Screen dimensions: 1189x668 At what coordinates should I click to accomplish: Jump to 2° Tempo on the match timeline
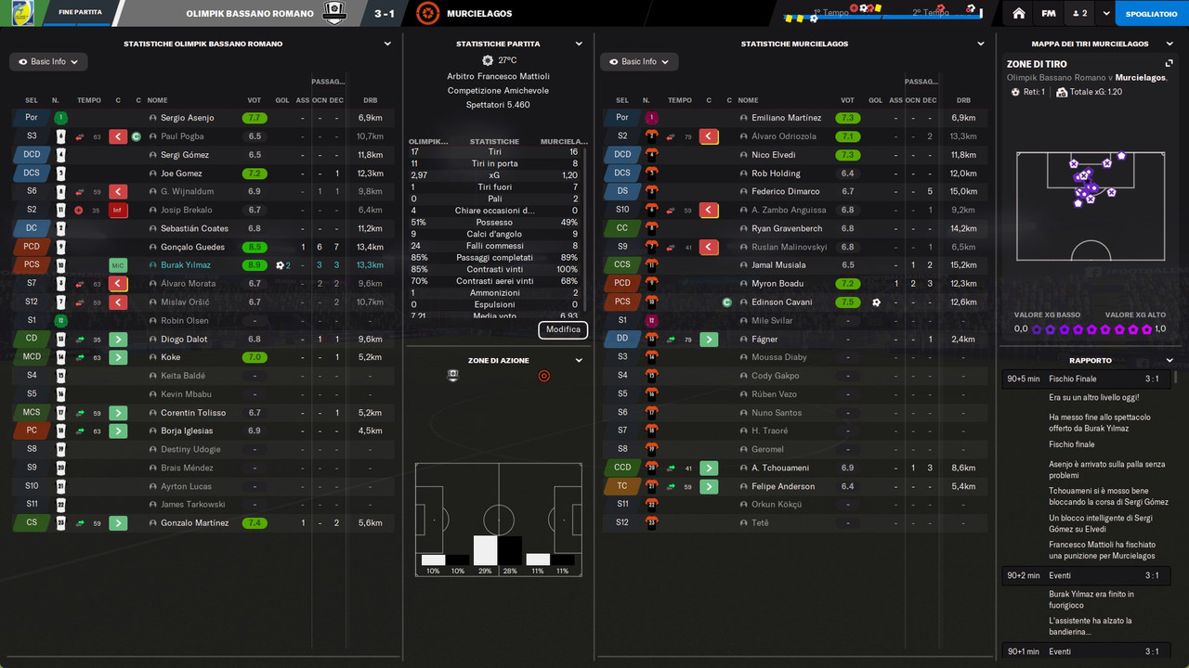point(930,13)
